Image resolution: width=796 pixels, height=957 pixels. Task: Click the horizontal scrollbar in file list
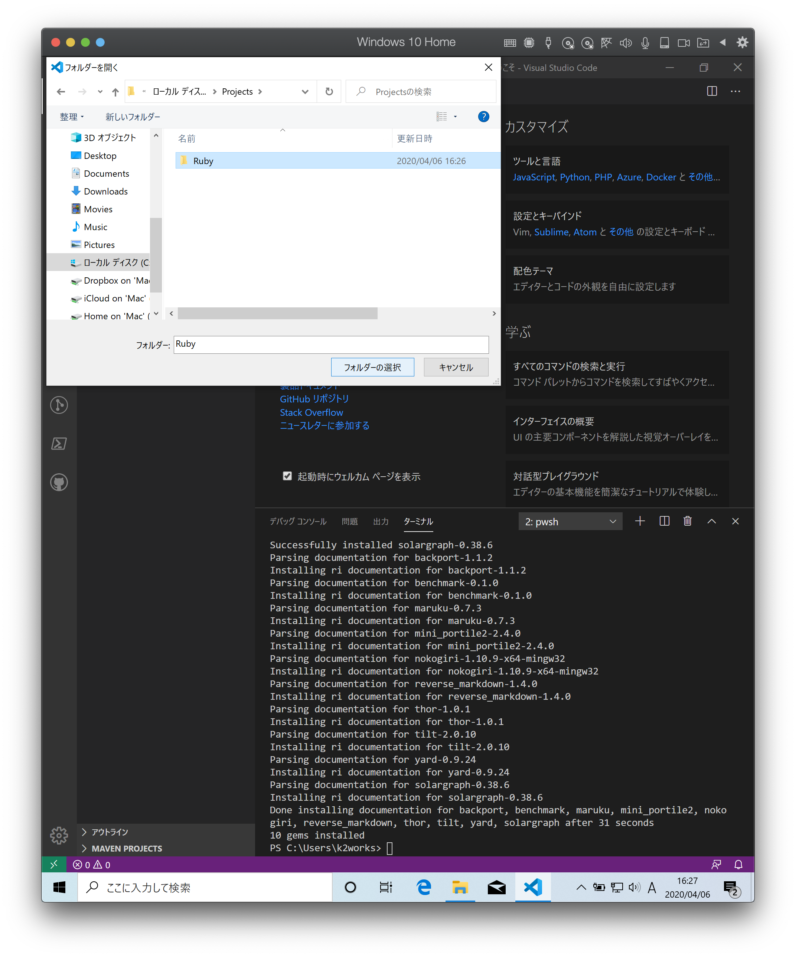click(x=277, y=314)
